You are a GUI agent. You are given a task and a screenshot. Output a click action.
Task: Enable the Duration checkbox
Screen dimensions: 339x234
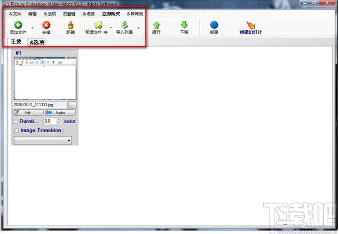point(15,121)
